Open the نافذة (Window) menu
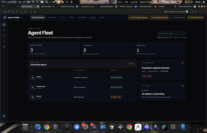This screenshot has width=207, height=133. [126, 2]
